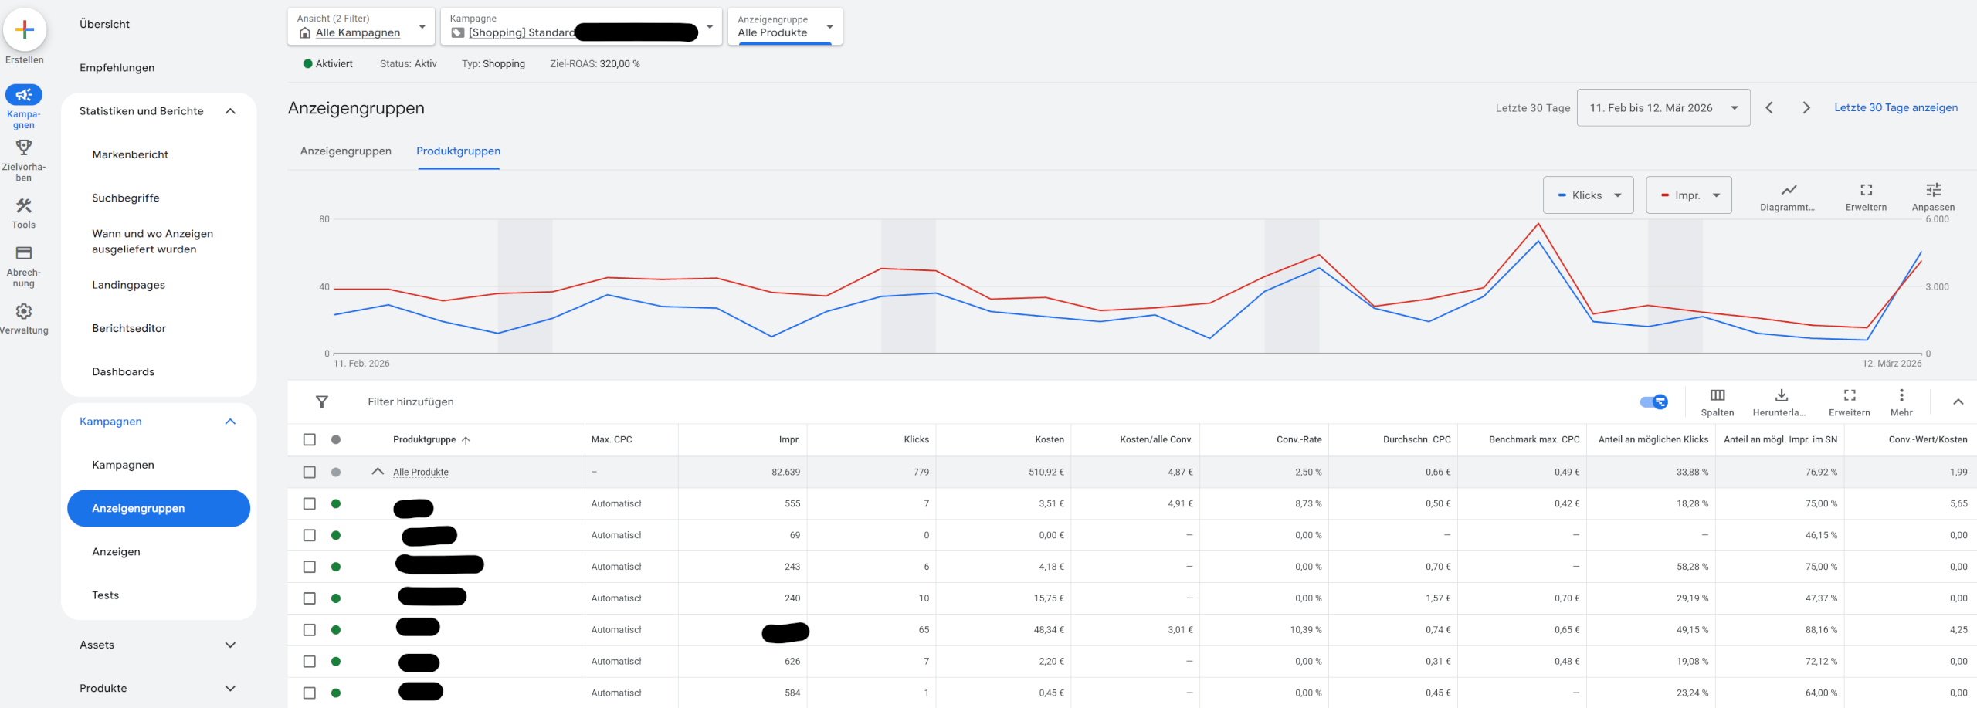Viewport: 1977px width, 708px height.
Task: Check the select-all checkbox in the header
Action: point(310,439)
